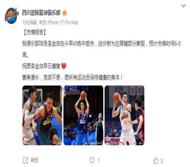The width and height of the screenshot is (190, 167).
Task: Click the 转发 repost label
Action: 35,160
